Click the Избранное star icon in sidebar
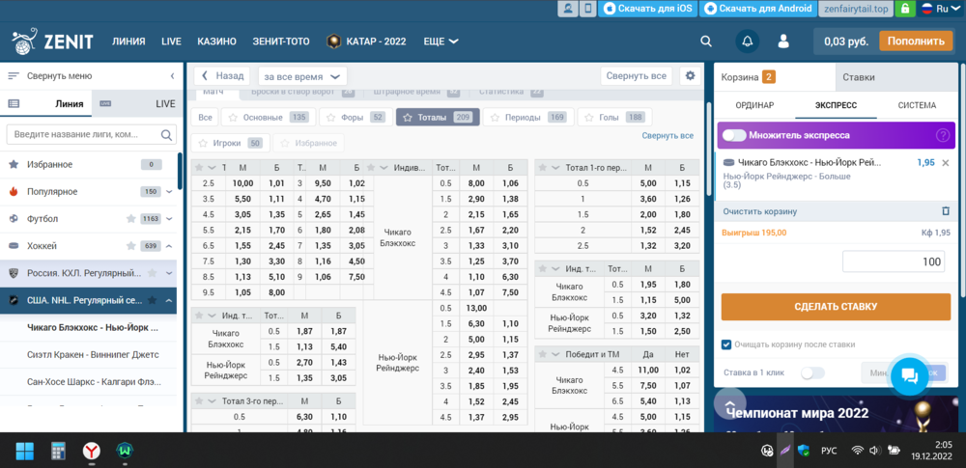966x468 pixels. (14, 164)
